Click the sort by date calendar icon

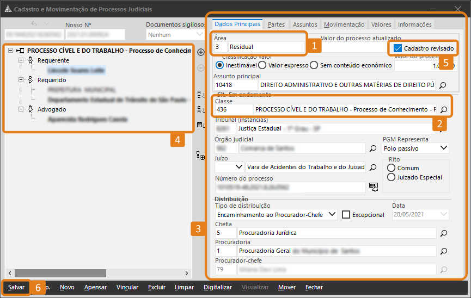[x=200, y=125]
